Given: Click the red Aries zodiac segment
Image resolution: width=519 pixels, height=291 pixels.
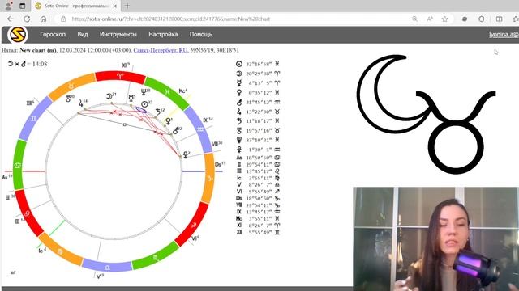Looking at the screenshot, I should 120,77.
